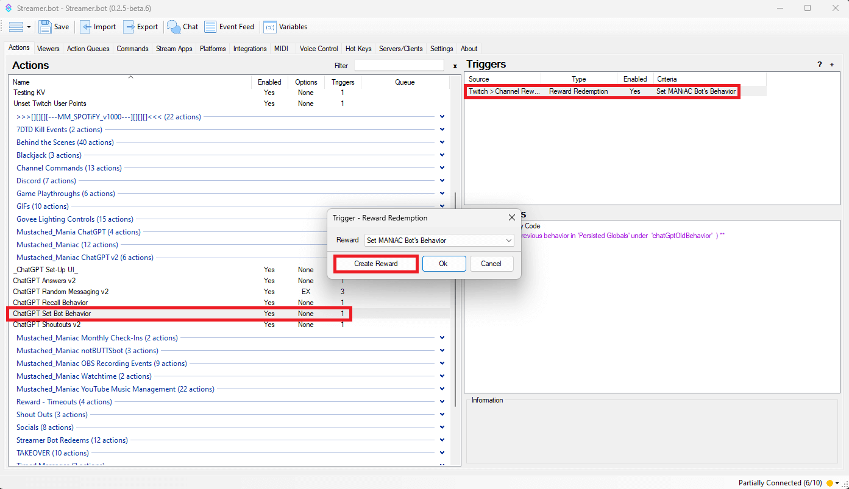Click the actions Filter text field

(399, 65)
